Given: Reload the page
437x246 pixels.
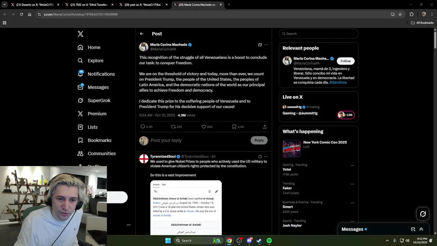Looking at the screenshot, I should (x=21, y=14).
